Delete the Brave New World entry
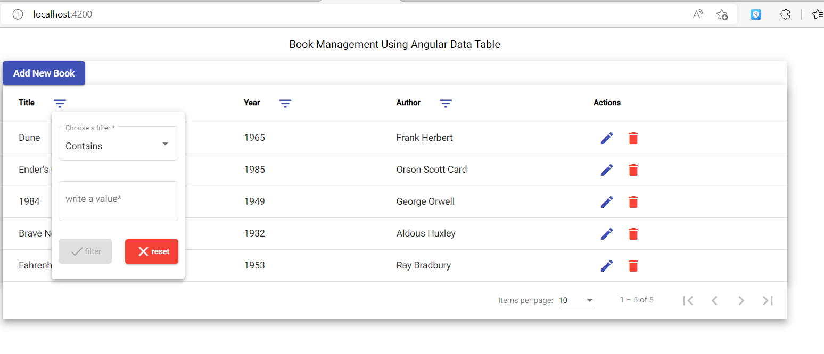The height and width of the screenshot is (354, 824). (633, 233)
